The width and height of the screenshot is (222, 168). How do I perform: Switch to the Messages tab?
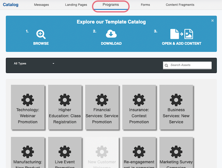click(x=41, y=5)
